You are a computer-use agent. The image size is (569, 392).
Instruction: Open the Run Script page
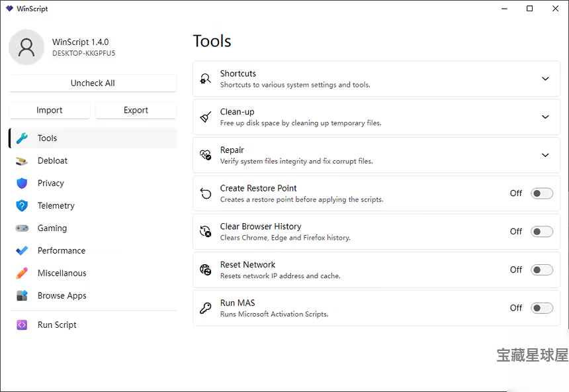(x=93, y=324)
